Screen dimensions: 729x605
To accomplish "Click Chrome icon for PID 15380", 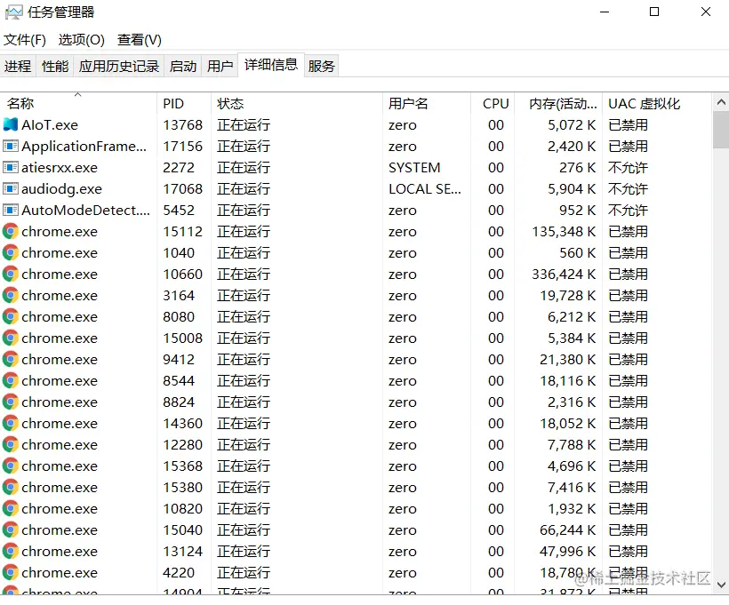I will coord(11,487).
